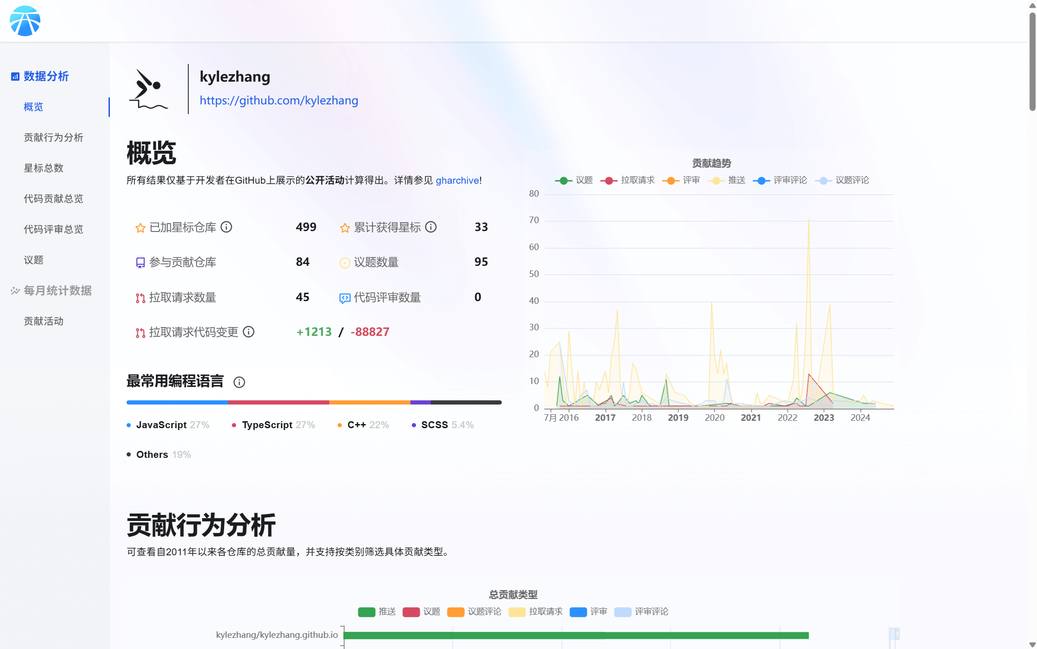Click star icon next to 累计获得星标
Screen dimensions: 1037x649
(x=345, y=228)
